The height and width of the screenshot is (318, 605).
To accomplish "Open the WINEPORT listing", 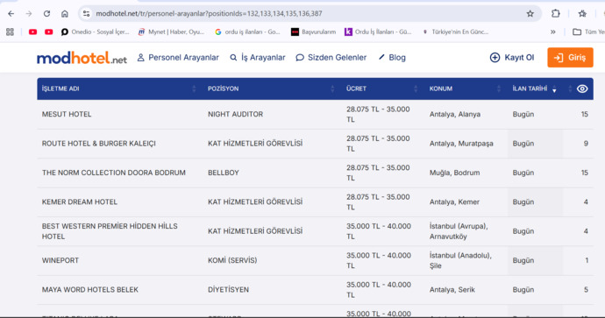I will [60, 260].
